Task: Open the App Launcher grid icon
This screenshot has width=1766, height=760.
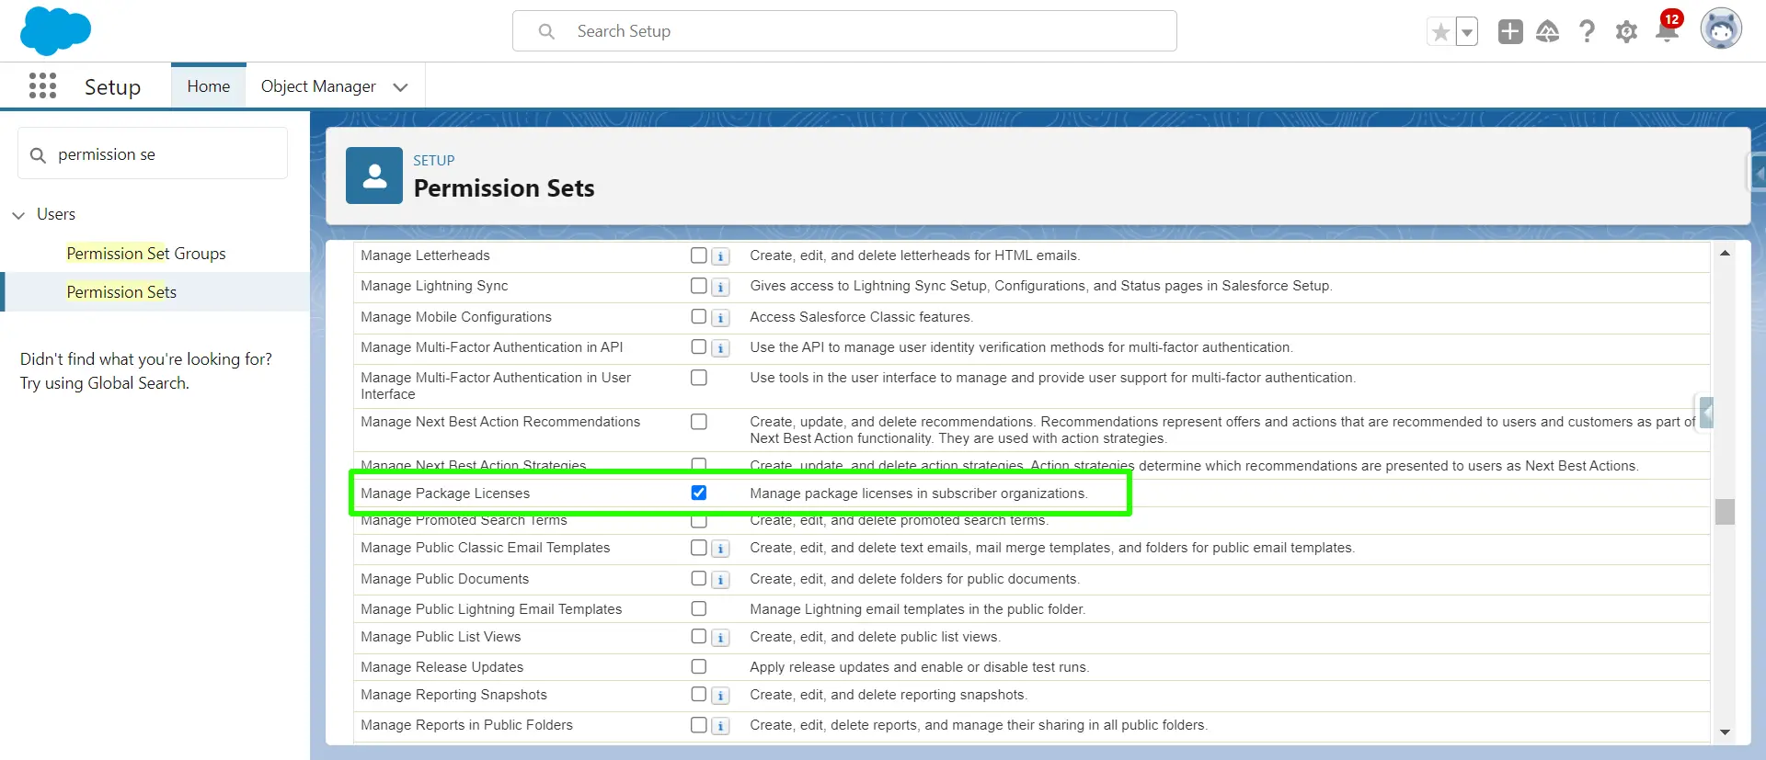Action: [42, 86]
